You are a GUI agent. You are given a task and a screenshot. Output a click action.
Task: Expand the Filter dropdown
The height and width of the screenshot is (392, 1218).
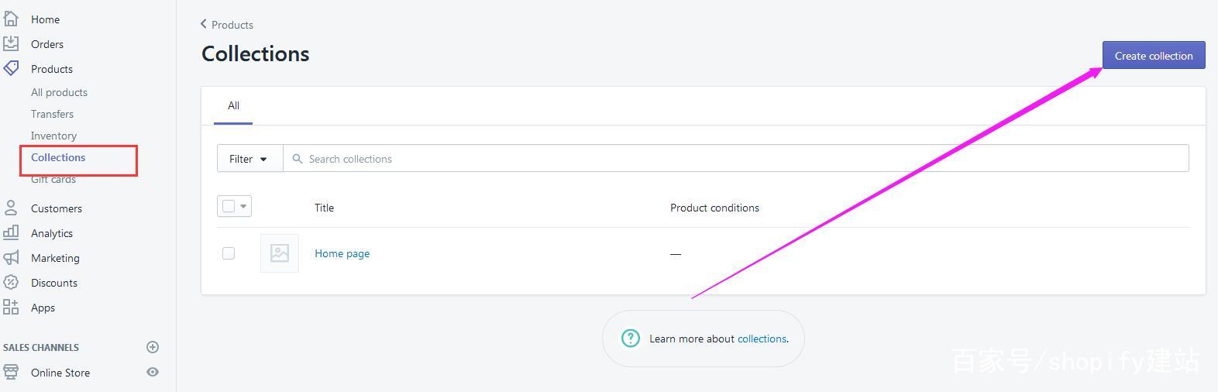click(249, 158)
